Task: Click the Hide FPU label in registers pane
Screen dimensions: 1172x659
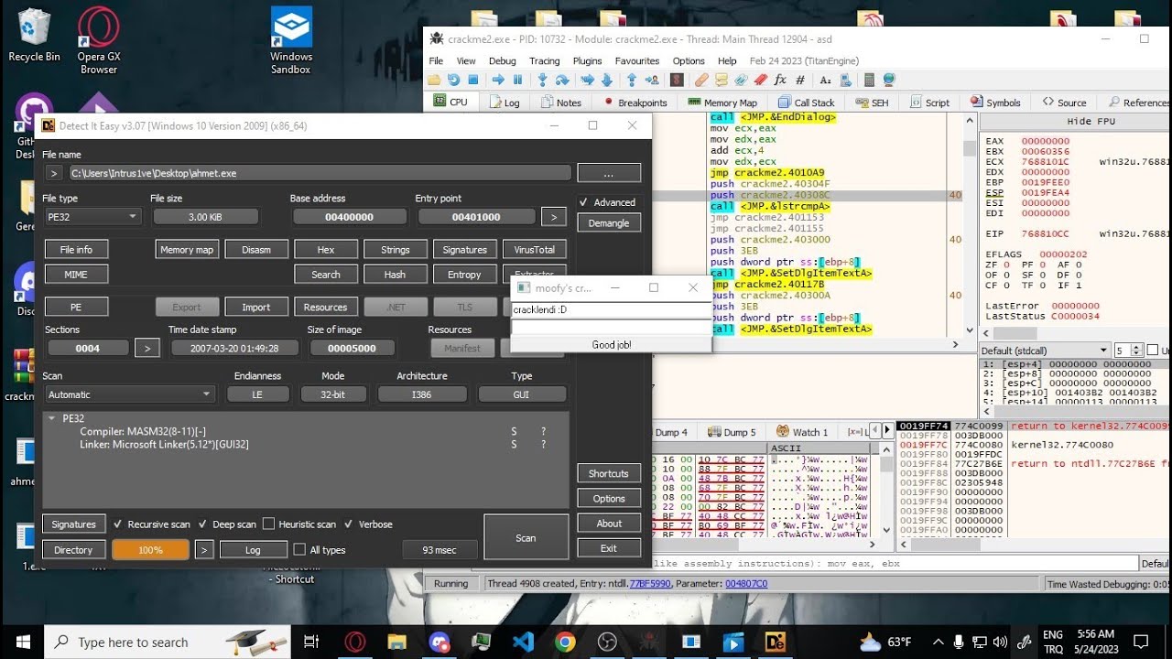Action: (x=1091, y=122)
